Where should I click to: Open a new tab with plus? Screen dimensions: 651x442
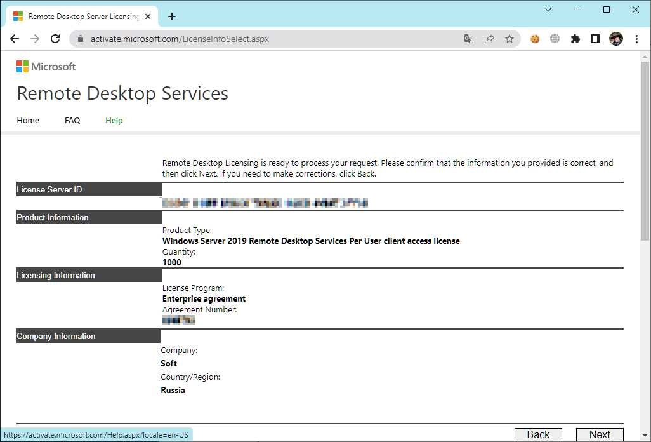click(172, 17)
